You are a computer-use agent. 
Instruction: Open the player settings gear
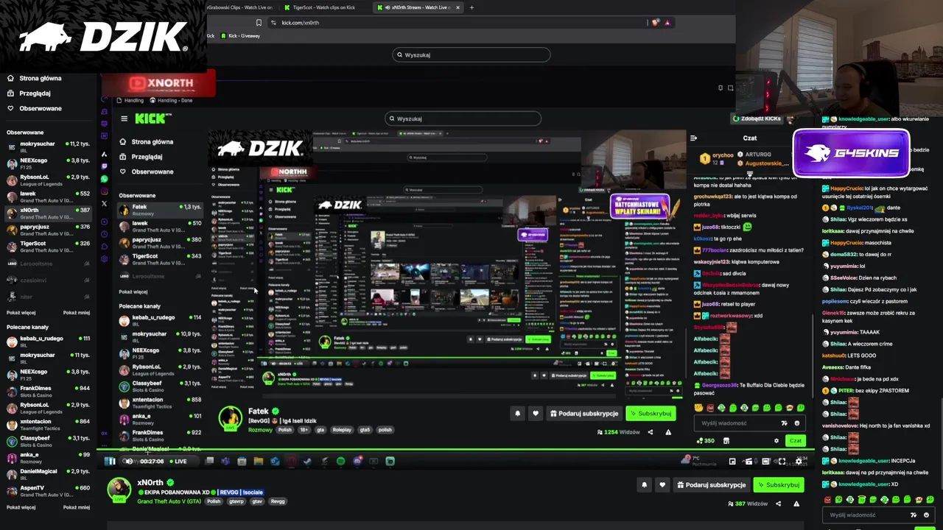(x=799, y=462)
